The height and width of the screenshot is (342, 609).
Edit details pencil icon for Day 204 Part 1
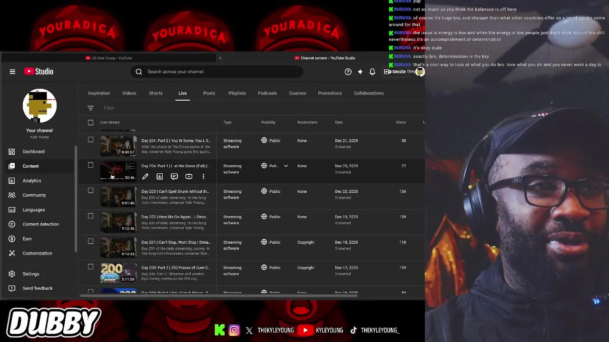[x=145, y=177]
